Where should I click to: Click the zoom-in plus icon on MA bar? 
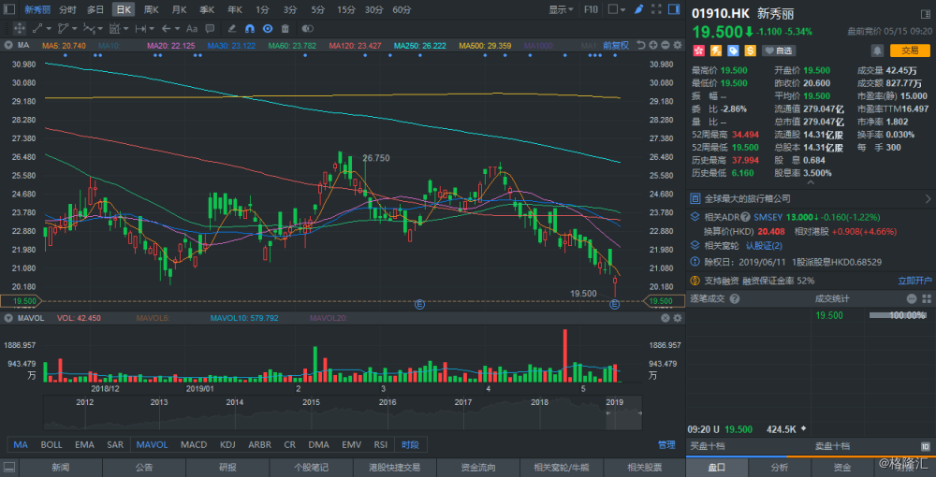[653, 45]
